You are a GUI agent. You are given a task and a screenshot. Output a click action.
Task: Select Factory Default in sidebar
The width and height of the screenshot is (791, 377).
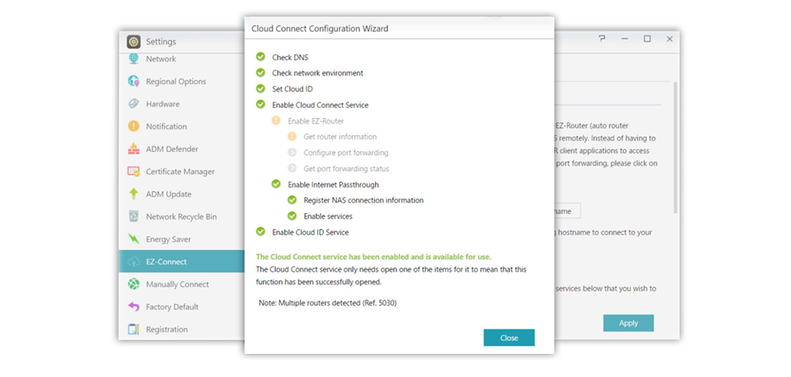pyautogui.click(x=172, y=307)
